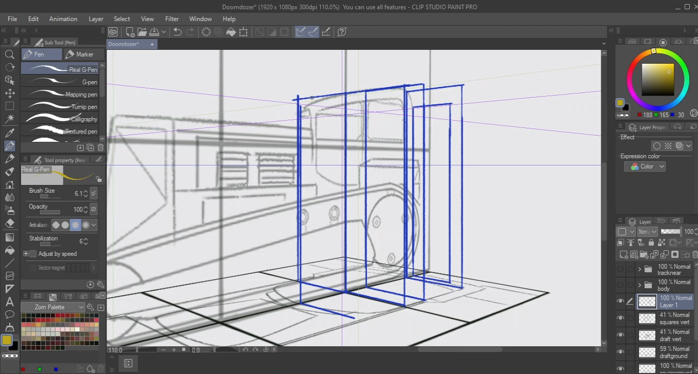Screen dimensions: 698x374
Task: Click the Undo arrow in the command bar
Action: tap(177, 32)
